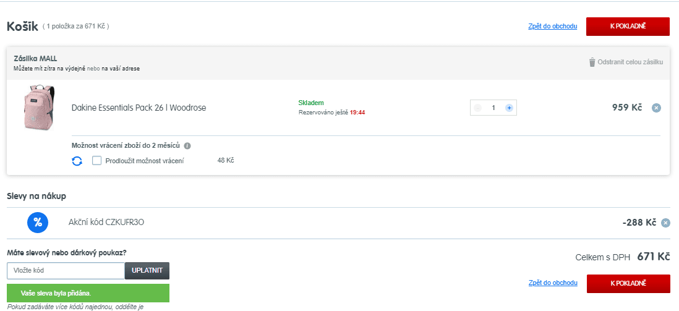The height and width of the screenshot is (311, 679).
Task: Click the bottom K POKLADNĚ button
Action: (628, 283)
